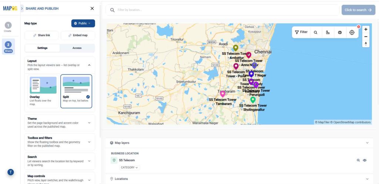
Task: Zoom to the SS Telecom layer
Action: point(358,160)
